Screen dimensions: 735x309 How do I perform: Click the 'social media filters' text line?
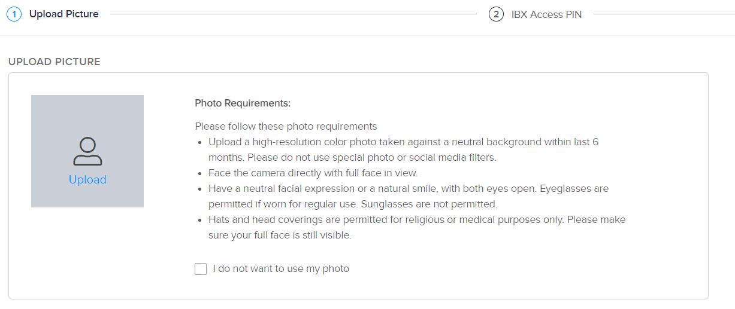[353, 158]
